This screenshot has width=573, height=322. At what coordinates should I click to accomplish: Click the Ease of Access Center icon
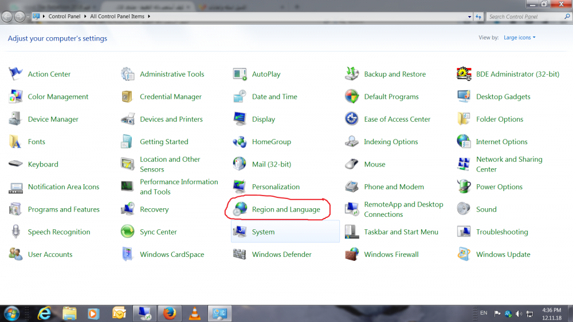coord(352,119)
